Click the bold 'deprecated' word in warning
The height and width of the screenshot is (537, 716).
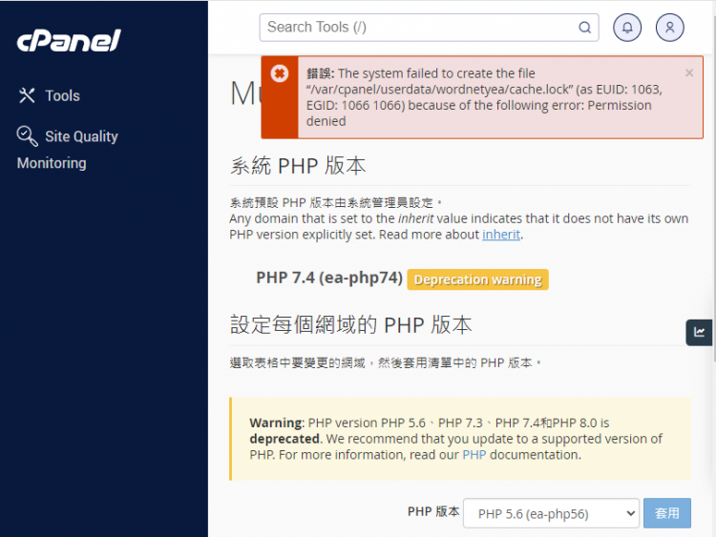click(284, 439)
